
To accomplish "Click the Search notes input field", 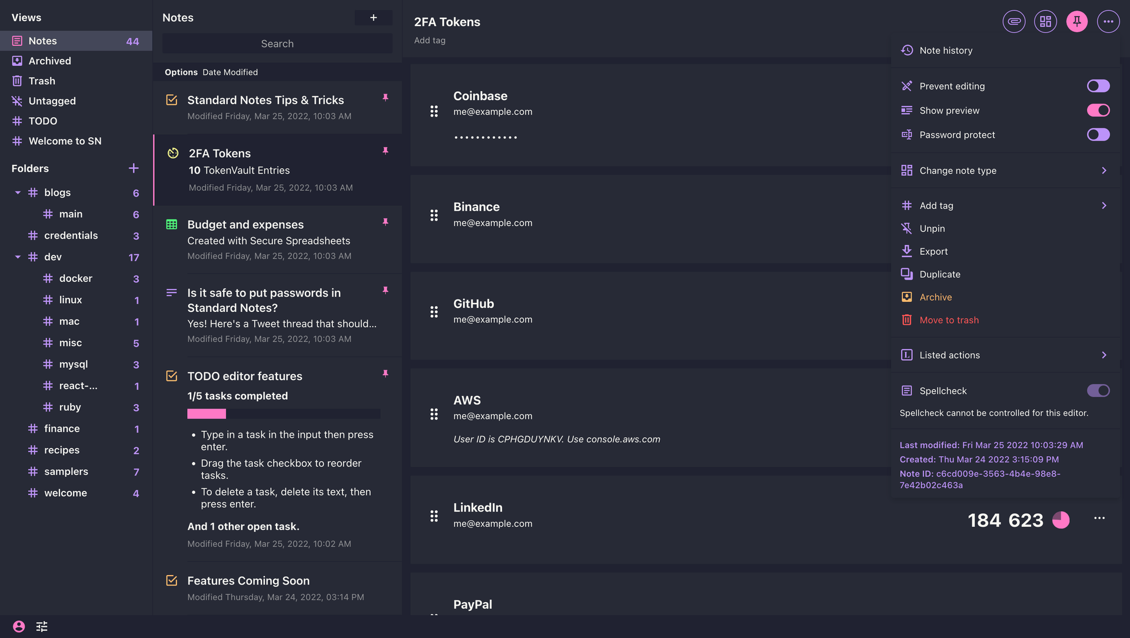I will click(x=277, y=44).
